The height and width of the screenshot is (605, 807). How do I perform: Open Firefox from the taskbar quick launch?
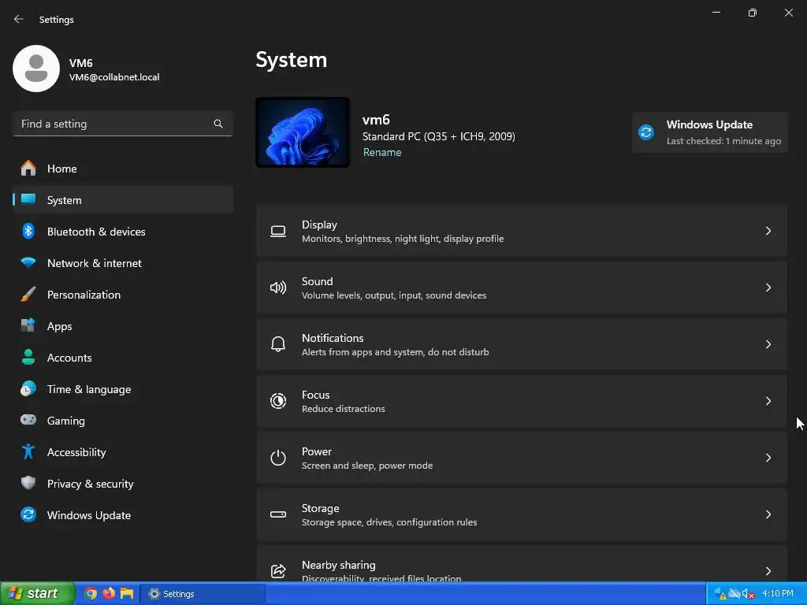[x=109, y=594]
